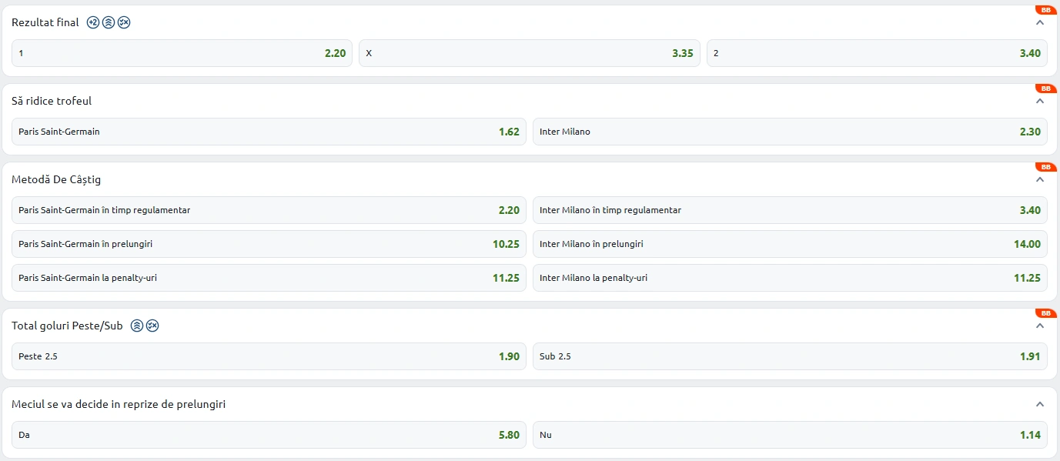Choose Inter Milano în prelungiri at 14.00
Screen dimensions: 1060x461
[x=791, y=244]
